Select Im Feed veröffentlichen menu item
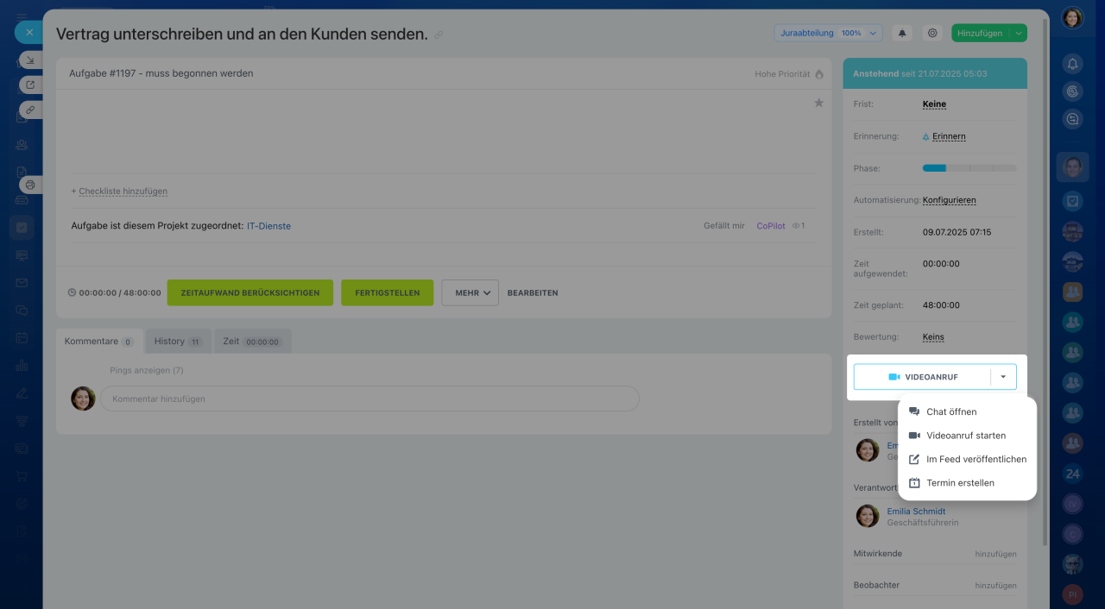The height and width of the screenshot is (609, 1105). coord(967,460)
